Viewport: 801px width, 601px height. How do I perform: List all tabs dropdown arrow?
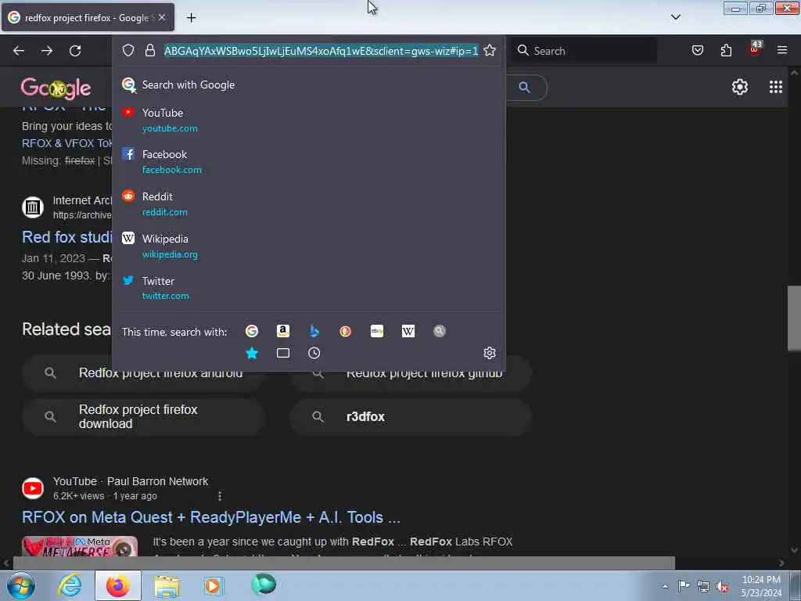[676, 17]
